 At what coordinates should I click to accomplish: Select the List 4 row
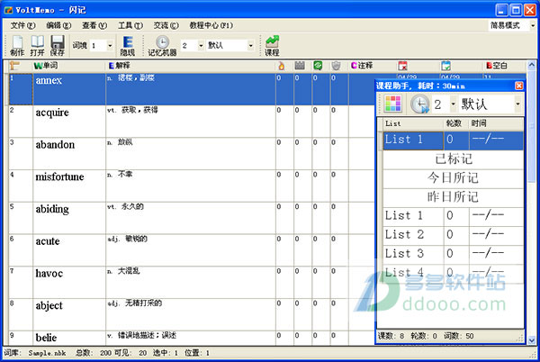[x=453, y=273]
